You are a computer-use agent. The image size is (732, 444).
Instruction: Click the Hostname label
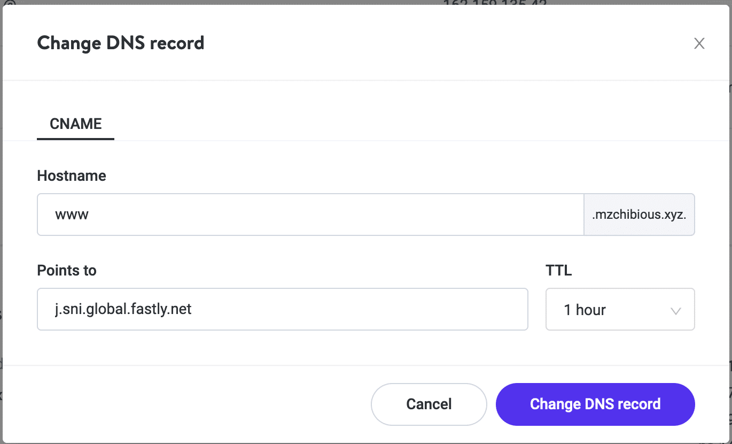click(x=71, y=175)
